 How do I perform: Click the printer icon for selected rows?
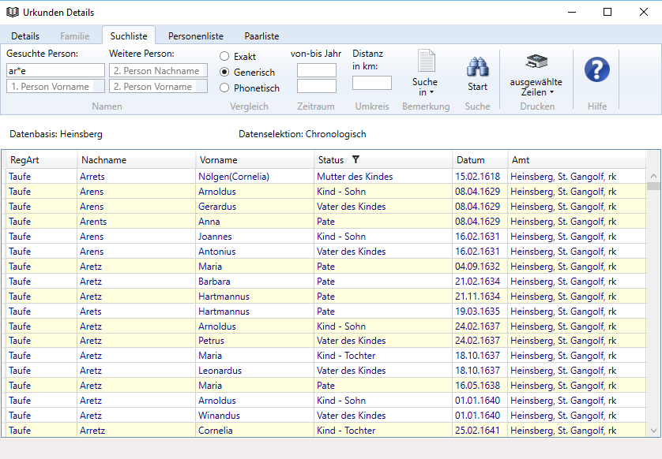tap(536, 63)
